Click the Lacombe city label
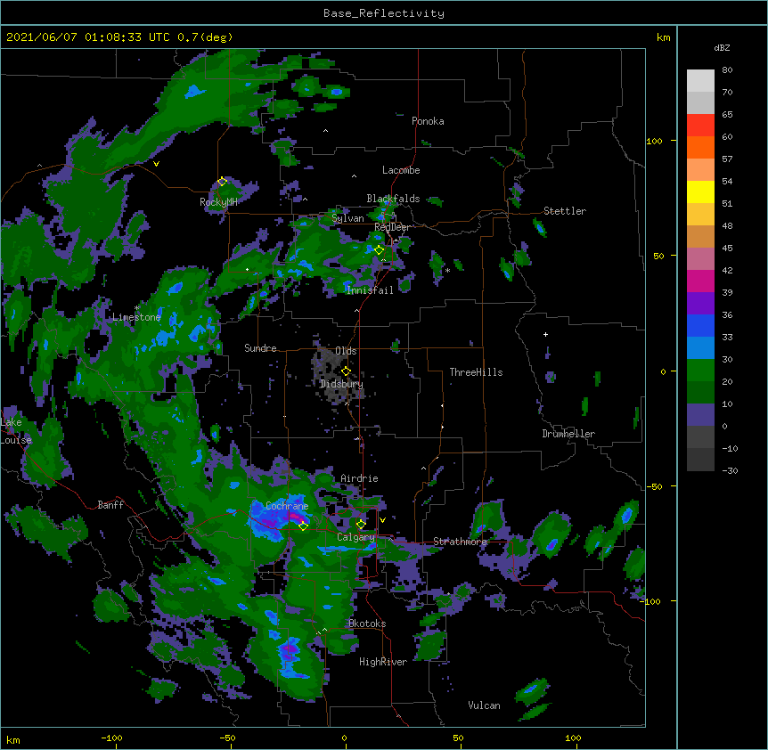The width and height of the screenshot is (768, 750). [401, 170]
